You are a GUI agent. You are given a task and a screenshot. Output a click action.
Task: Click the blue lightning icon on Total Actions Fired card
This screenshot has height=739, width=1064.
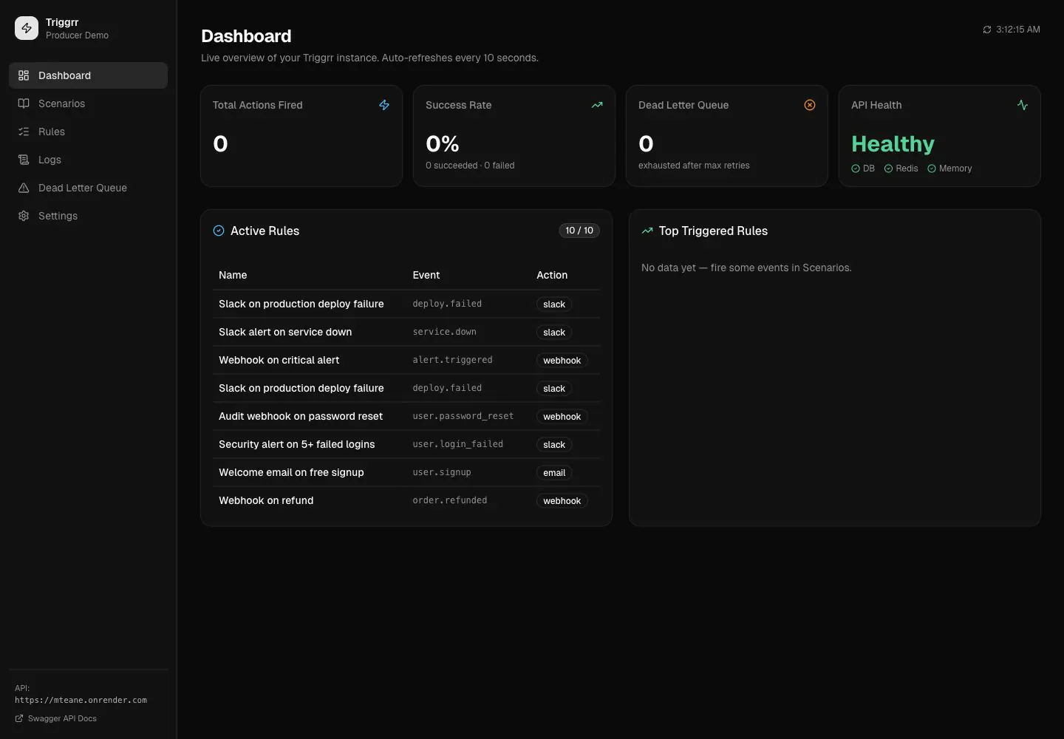pyautogui.click(x=384, y=105)
